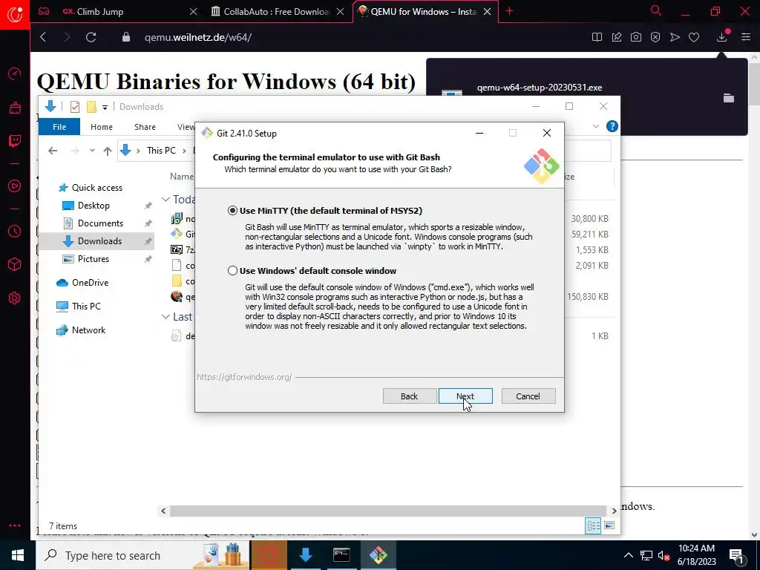This screenshot has height=570, width=760.
Task: Collapse the Today file group
Action: (x=166, y=199)
